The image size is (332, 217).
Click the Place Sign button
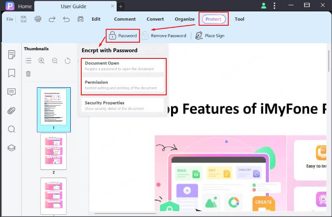[x=210, y=35]
